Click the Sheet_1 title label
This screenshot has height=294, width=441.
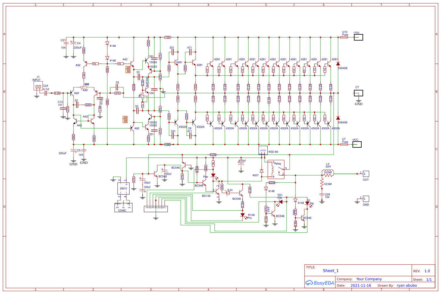pyautogui.click(x=330, y=271)
